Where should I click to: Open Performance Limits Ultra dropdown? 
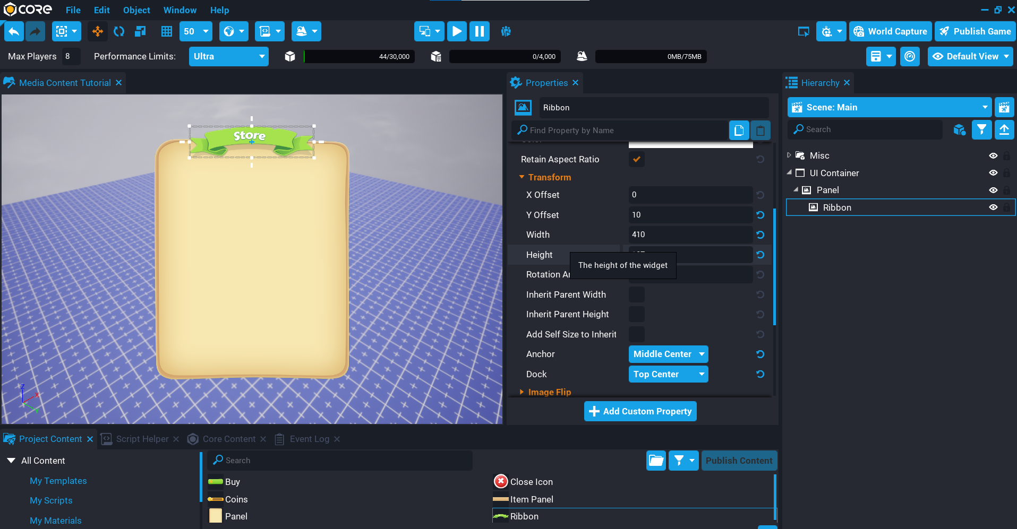point(228,56)
